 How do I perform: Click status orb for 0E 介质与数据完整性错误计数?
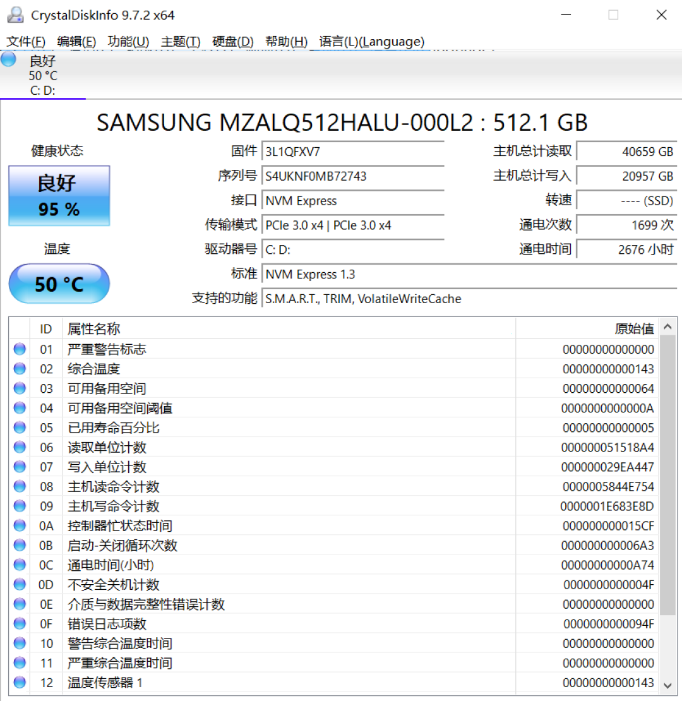(20, 604)
